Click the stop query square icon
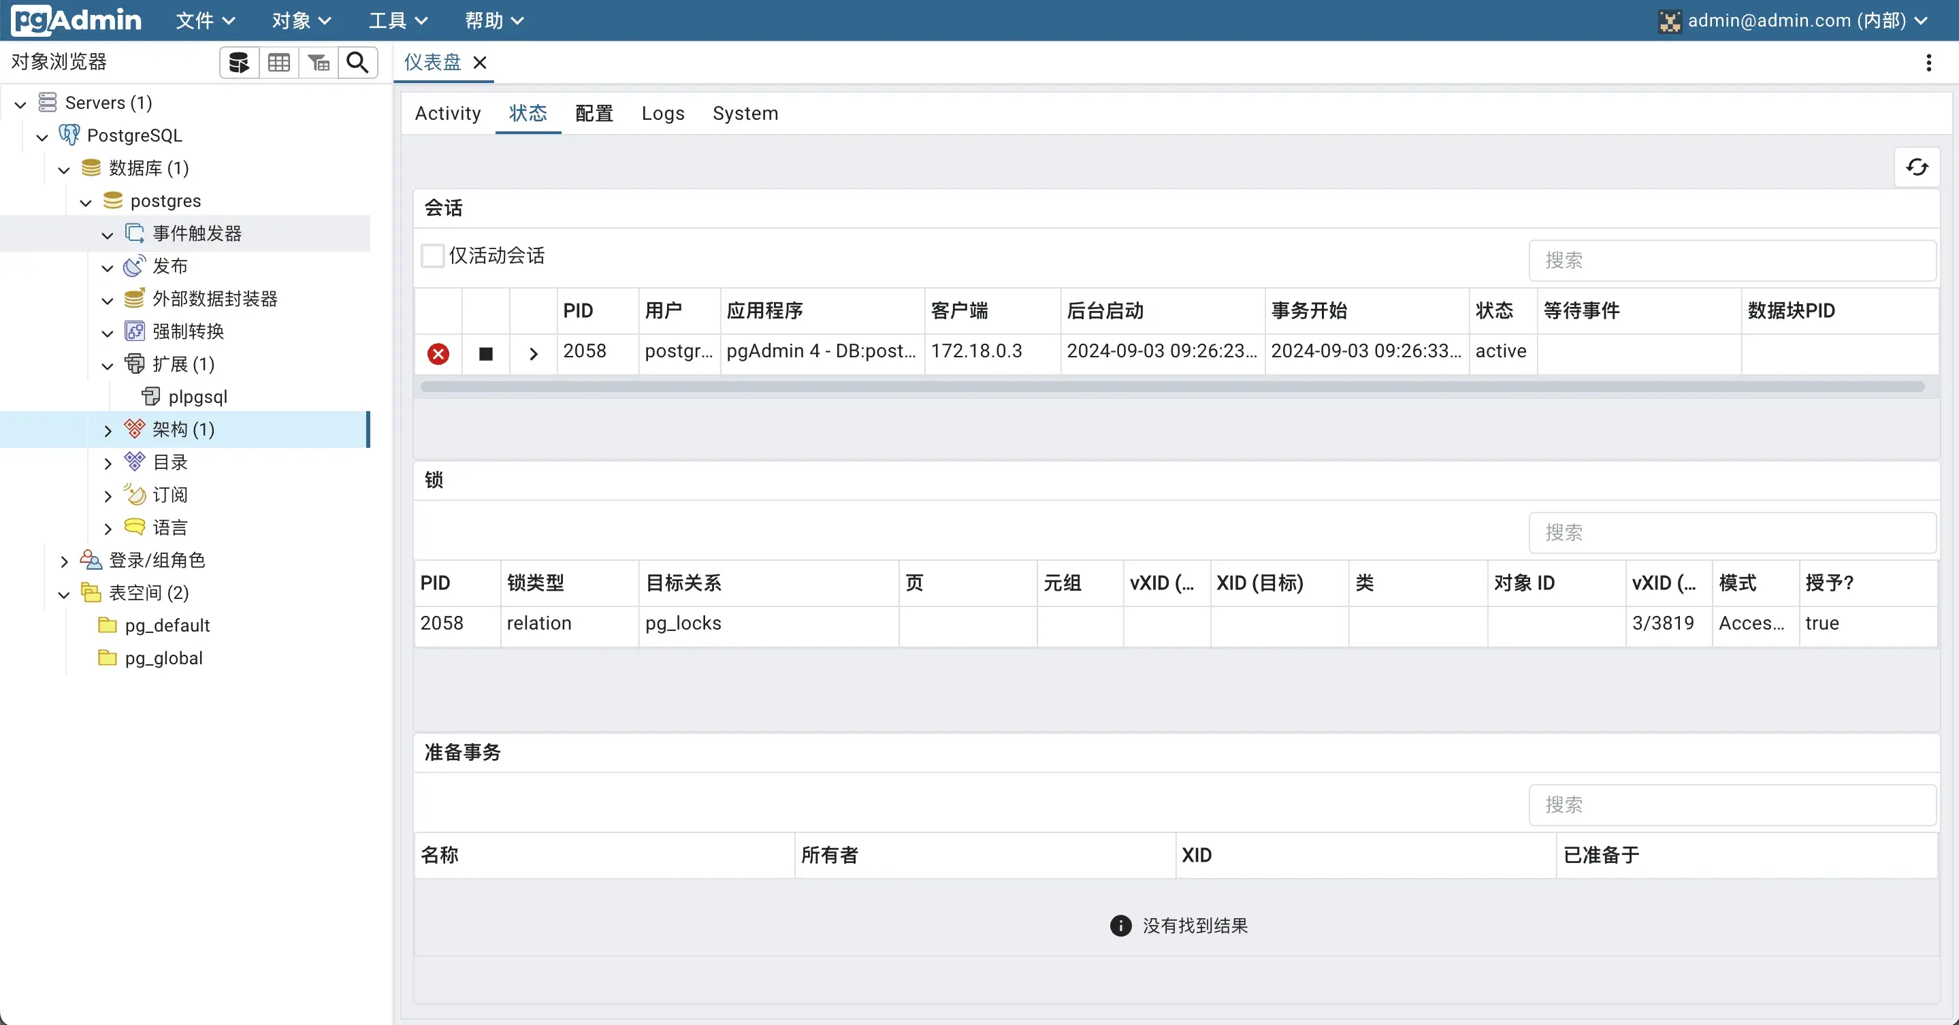This screenshot has height=1025, width=1959. (x=486, y=353)
